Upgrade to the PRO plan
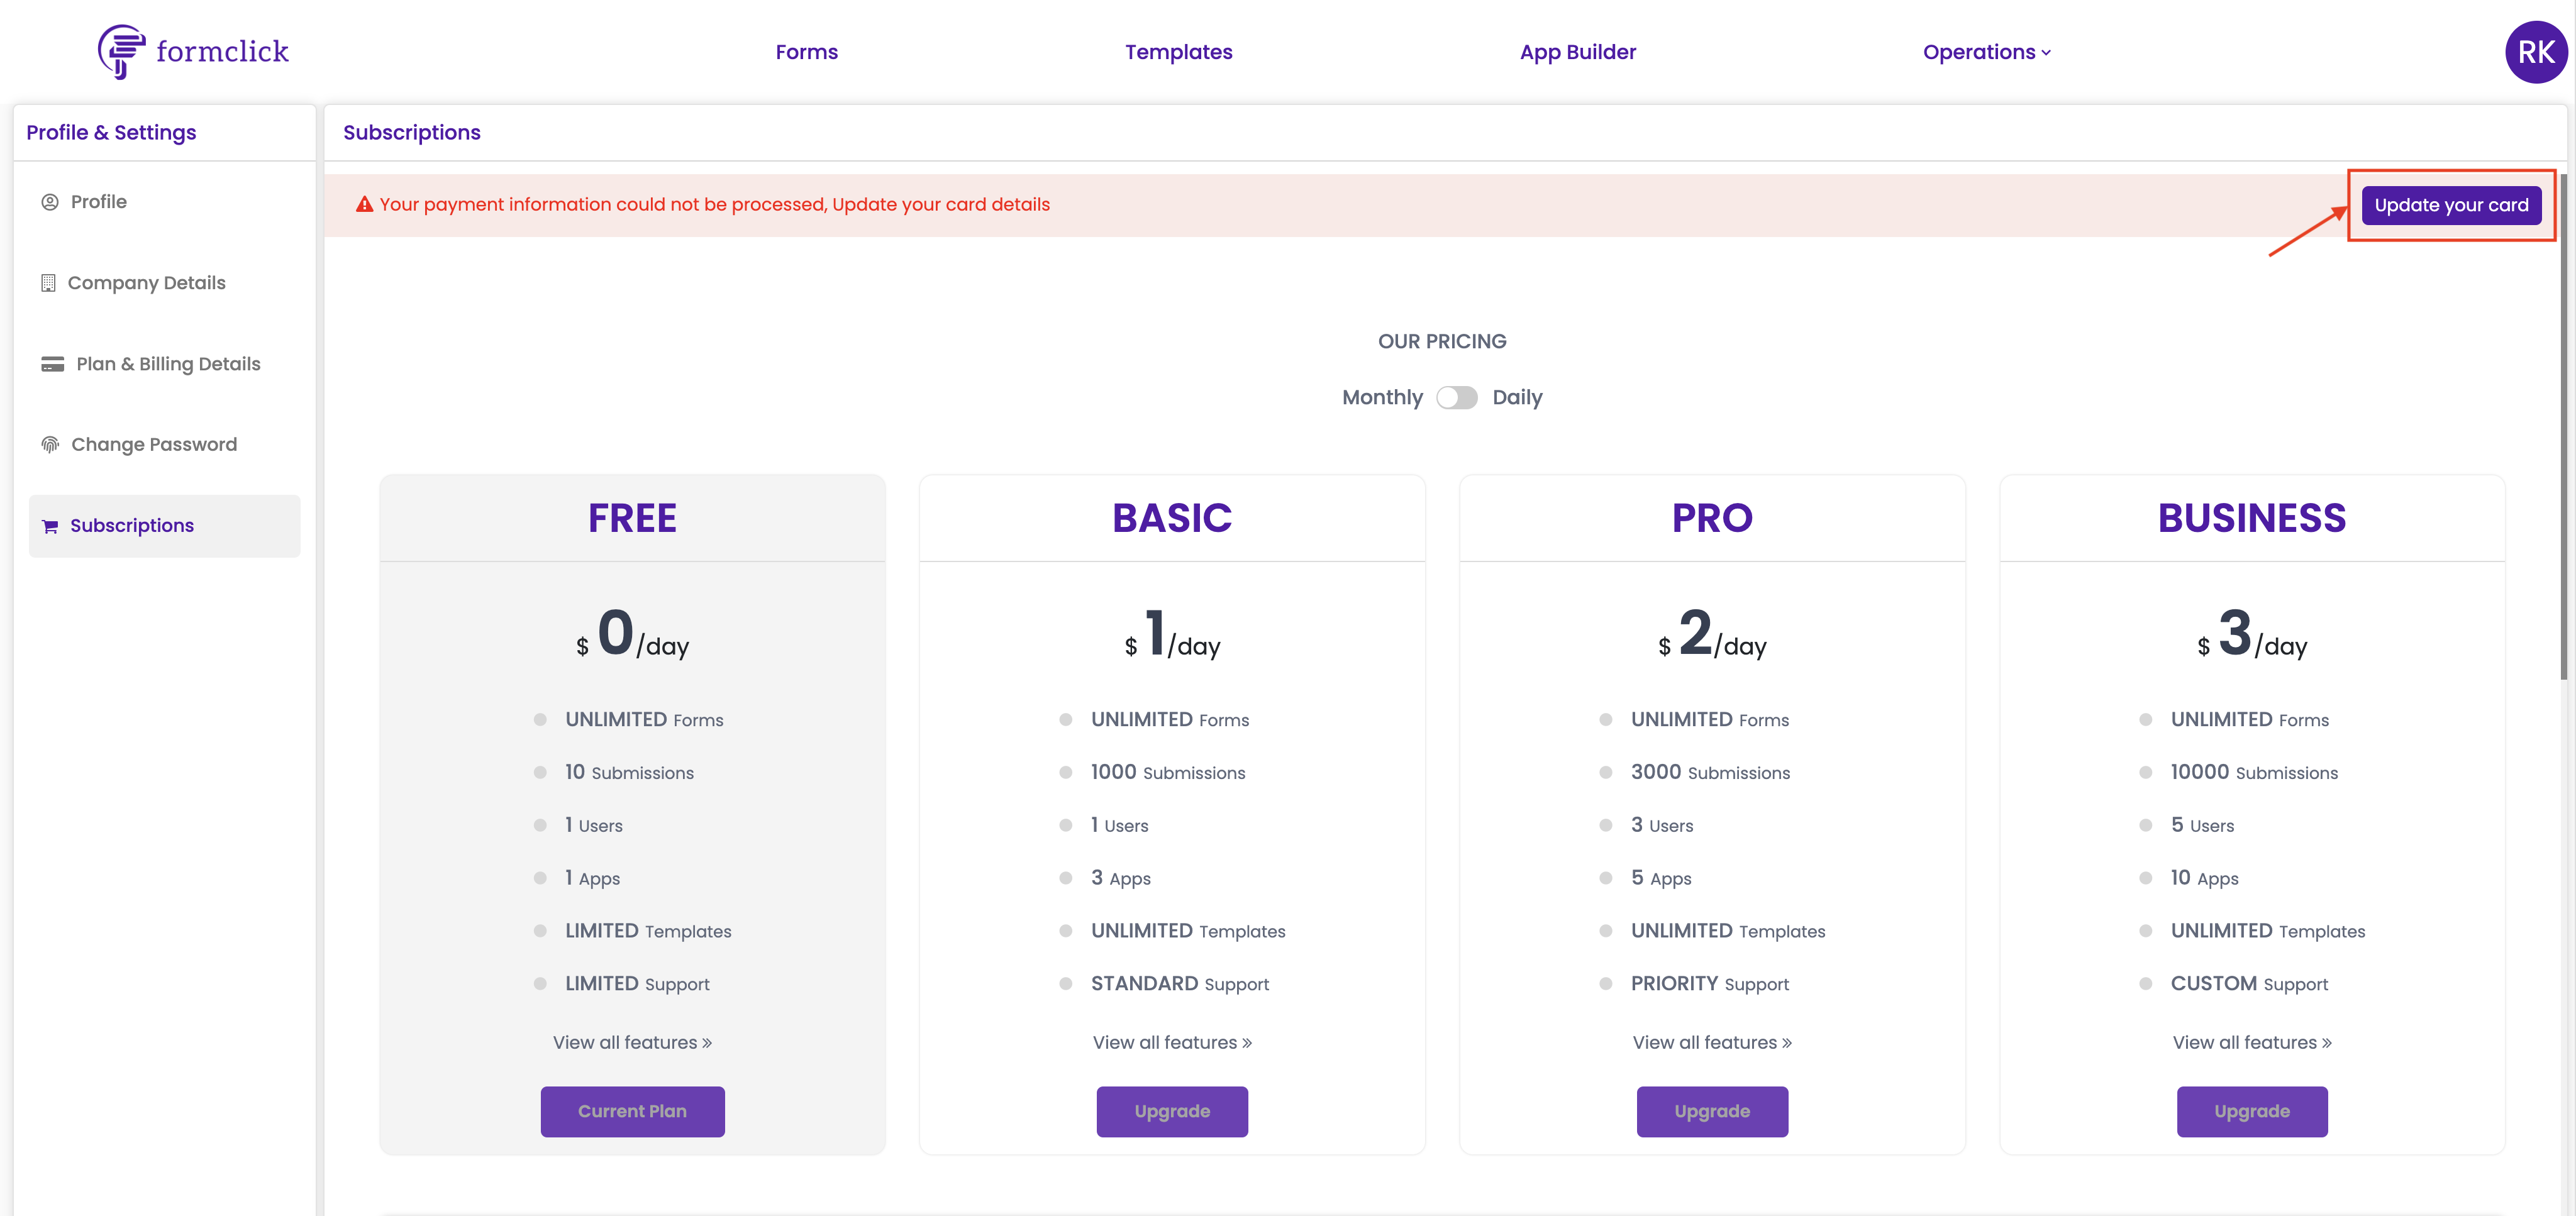The image size is (2576, 1216). pyautogui.click(x=1712, y=1111)
